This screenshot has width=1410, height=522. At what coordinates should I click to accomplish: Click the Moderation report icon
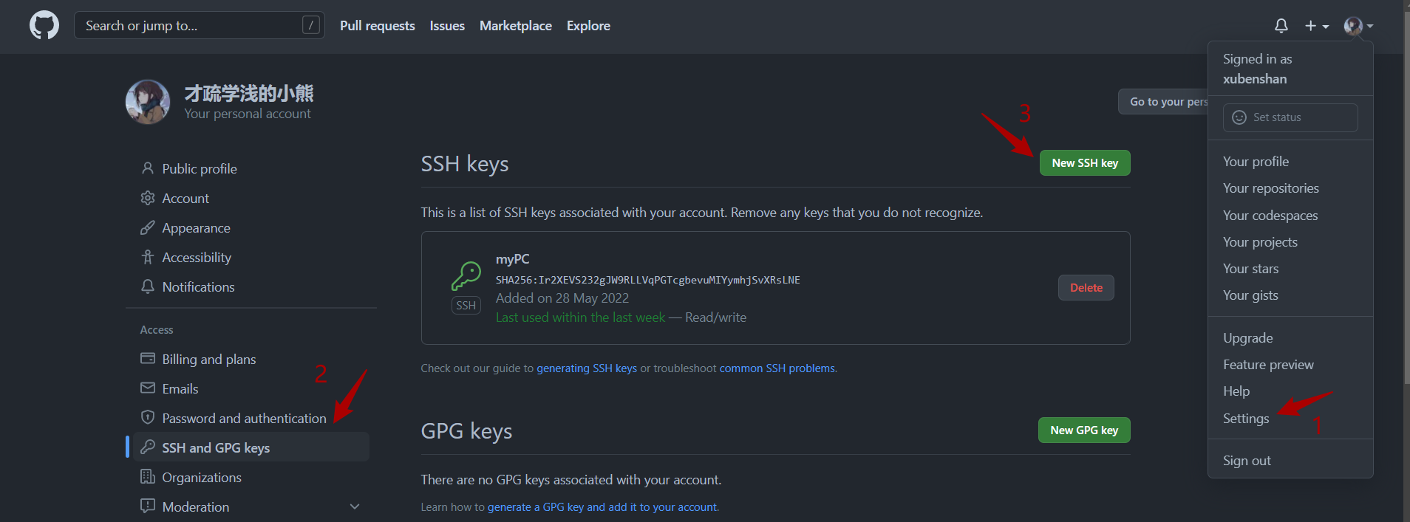[x=148, y=506]
